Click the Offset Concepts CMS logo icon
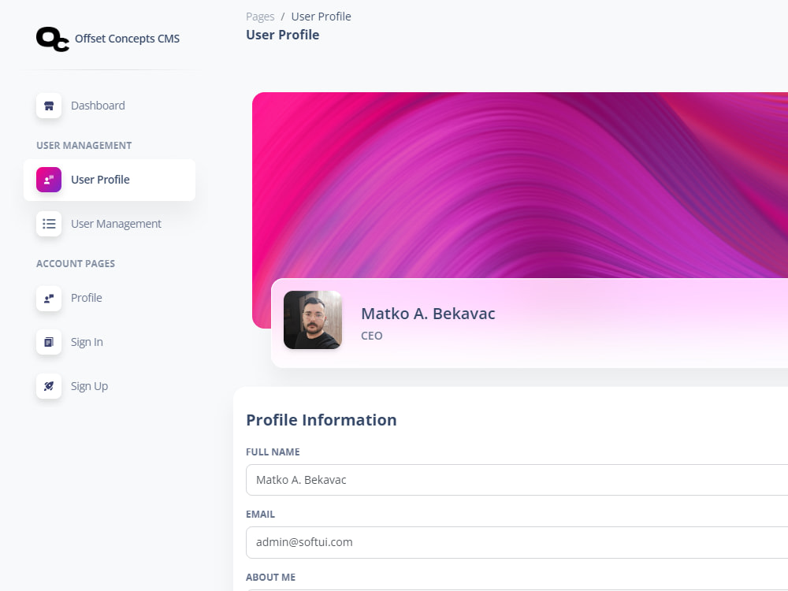The height and width of the screenshot is (591, 788). click(53, 39)
